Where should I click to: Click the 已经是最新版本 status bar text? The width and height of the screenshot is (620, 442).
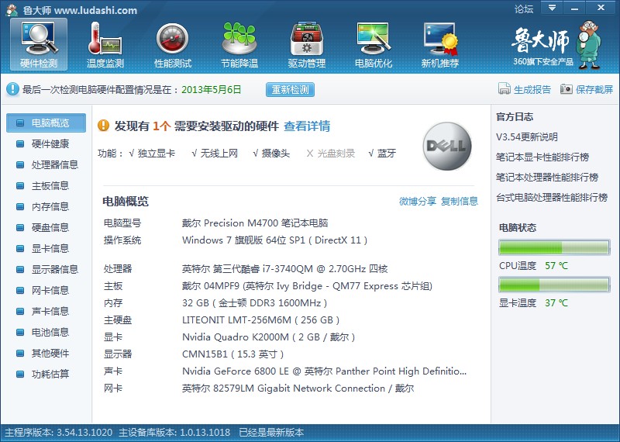(272, 432)
